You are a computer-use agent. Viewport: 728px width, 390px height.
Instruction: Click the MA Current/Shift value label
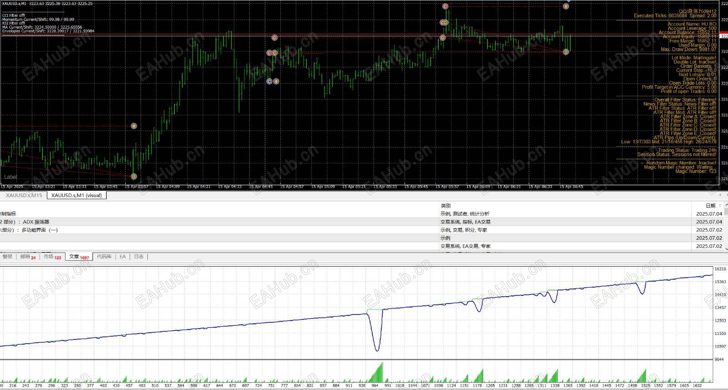click(42, 27)
